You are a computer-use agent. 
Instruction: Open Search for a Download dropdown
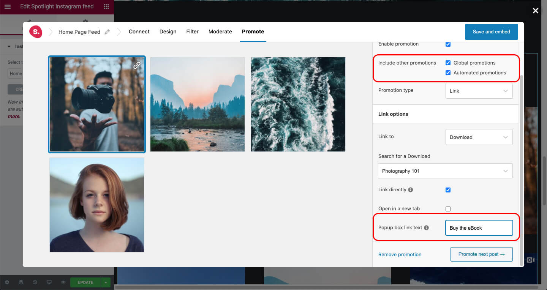pos(445,171)
